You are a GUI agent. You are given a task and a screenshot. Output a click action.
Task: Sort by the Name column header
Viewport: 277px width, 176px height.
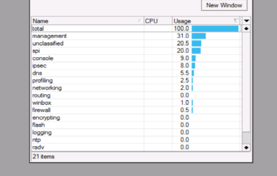click(88, 21)
